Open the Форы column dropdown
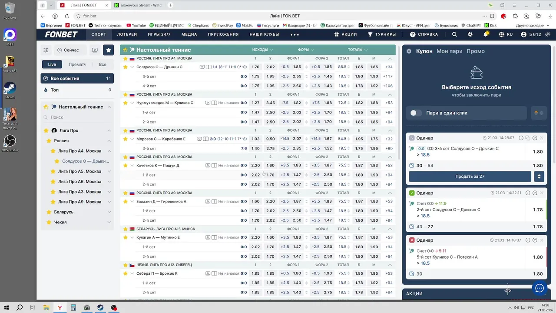The width and height of the screenshot is (556, 313). (306, 50)
